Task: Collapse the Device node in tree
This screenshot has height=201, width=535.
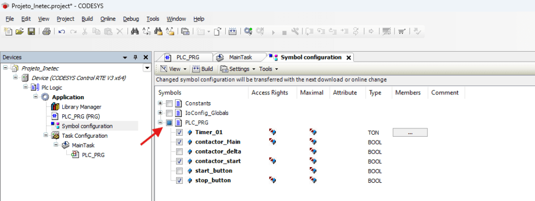Action: coord(15,78)
